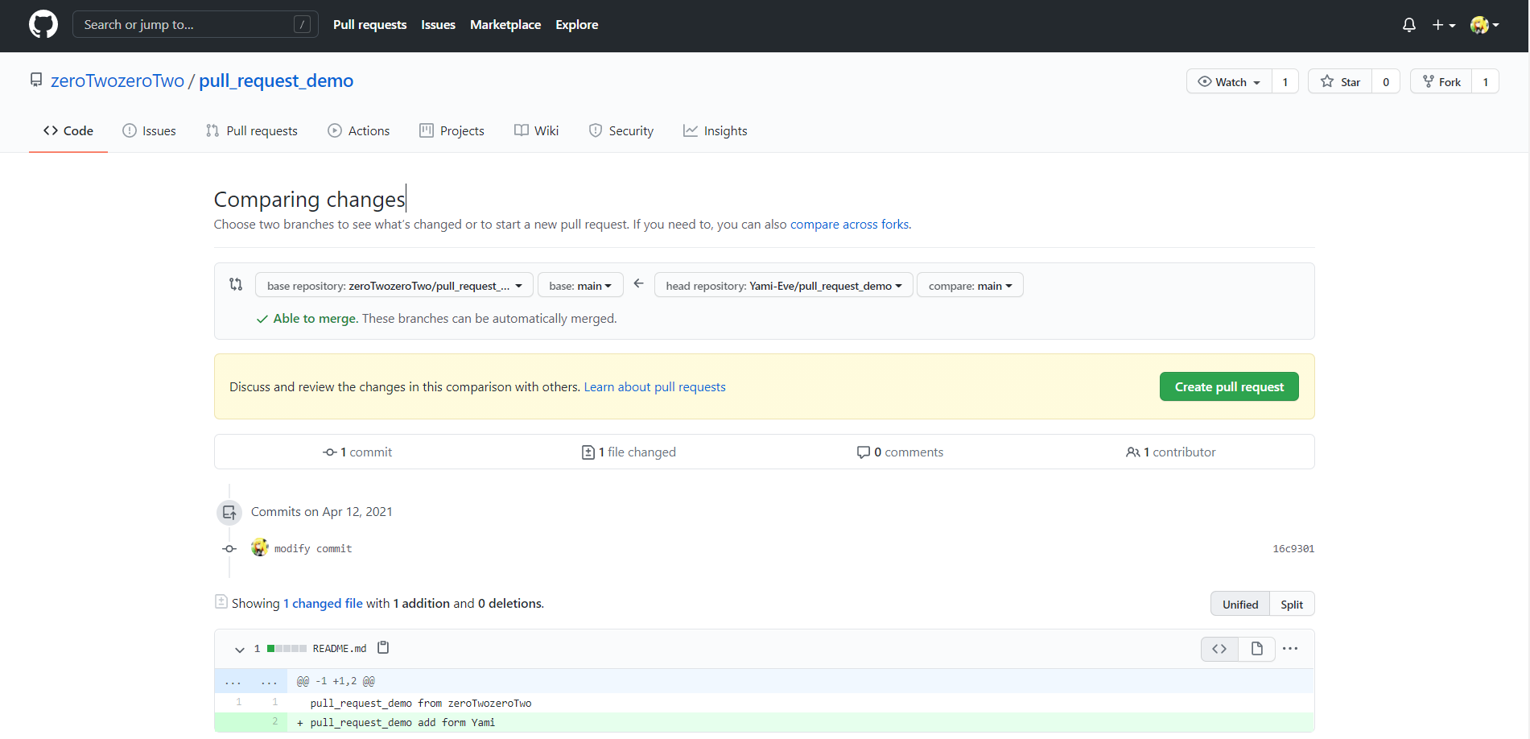Screen dimensions: 1530x739
Task: Open the 1 changed file link
Action: [323, 603]
